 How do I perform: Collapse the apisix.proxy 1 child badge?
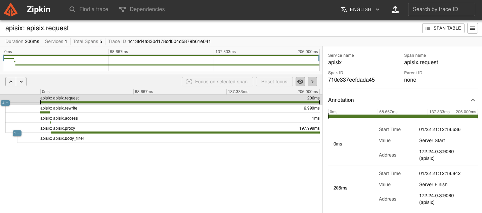pyautogui.click(x=17, y=133)
